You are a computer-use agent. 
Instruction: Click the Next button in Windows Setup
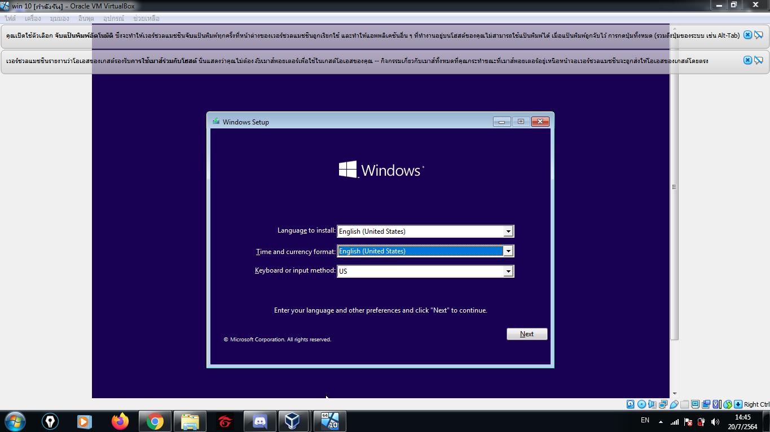point(527,334)
